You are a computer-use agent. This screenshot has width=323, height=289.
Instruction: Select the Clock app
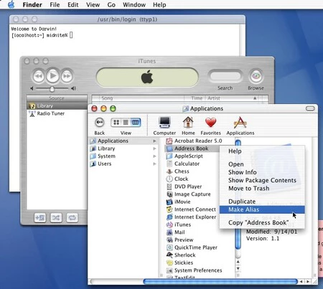tap(177, 179)
